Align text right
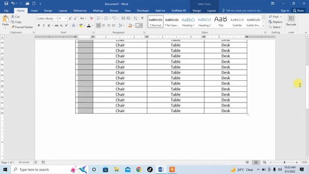The image size is (309, 174). [x=108, y=26]
